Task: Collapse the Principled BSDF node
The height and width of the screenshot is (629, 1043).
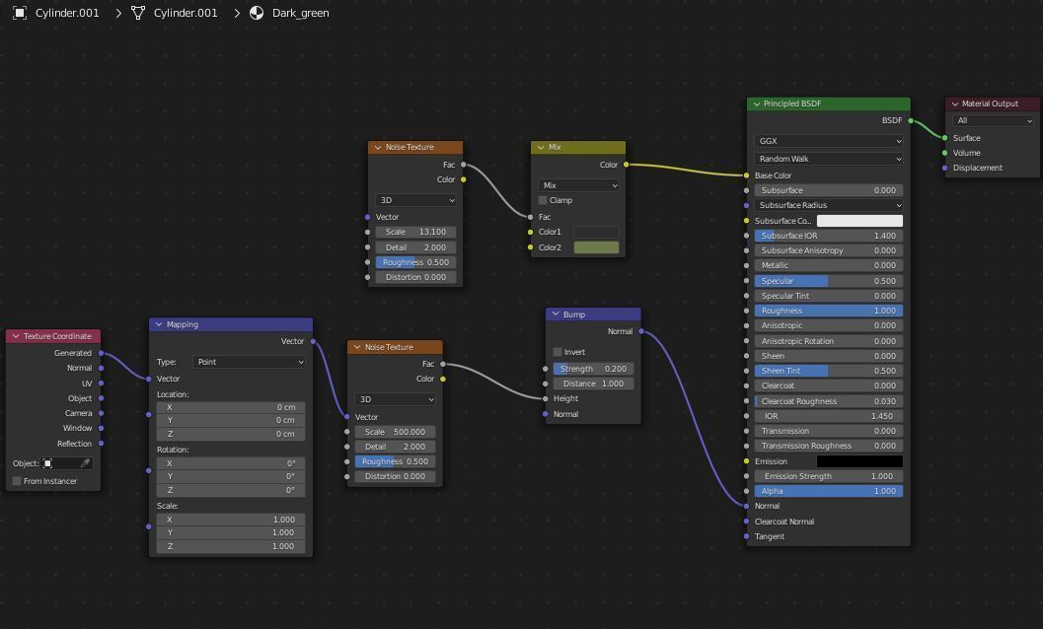Action: pyautogui.click(x=756, y=104)
